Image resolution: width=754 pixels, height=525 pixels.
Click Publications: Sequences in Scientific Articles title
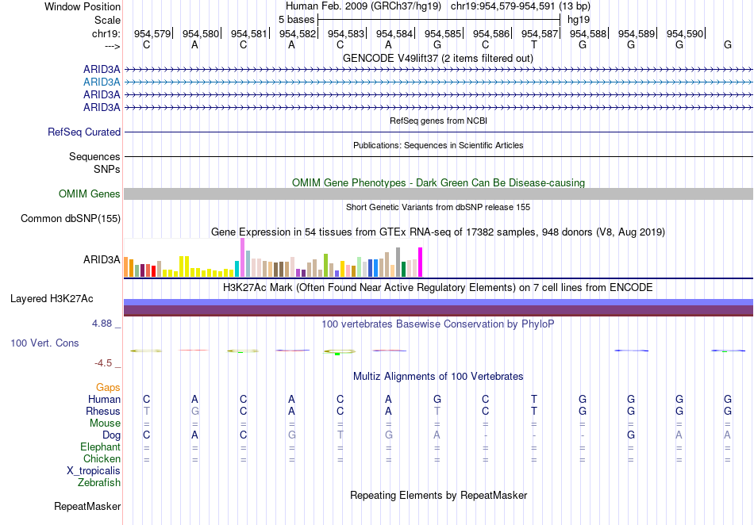[438, 146]
